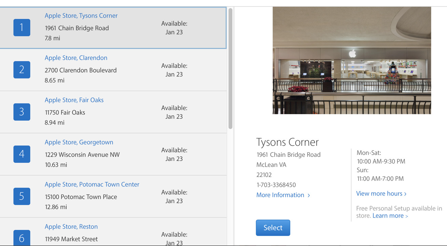Open the Apple Store, Reston link

(71, 227)
